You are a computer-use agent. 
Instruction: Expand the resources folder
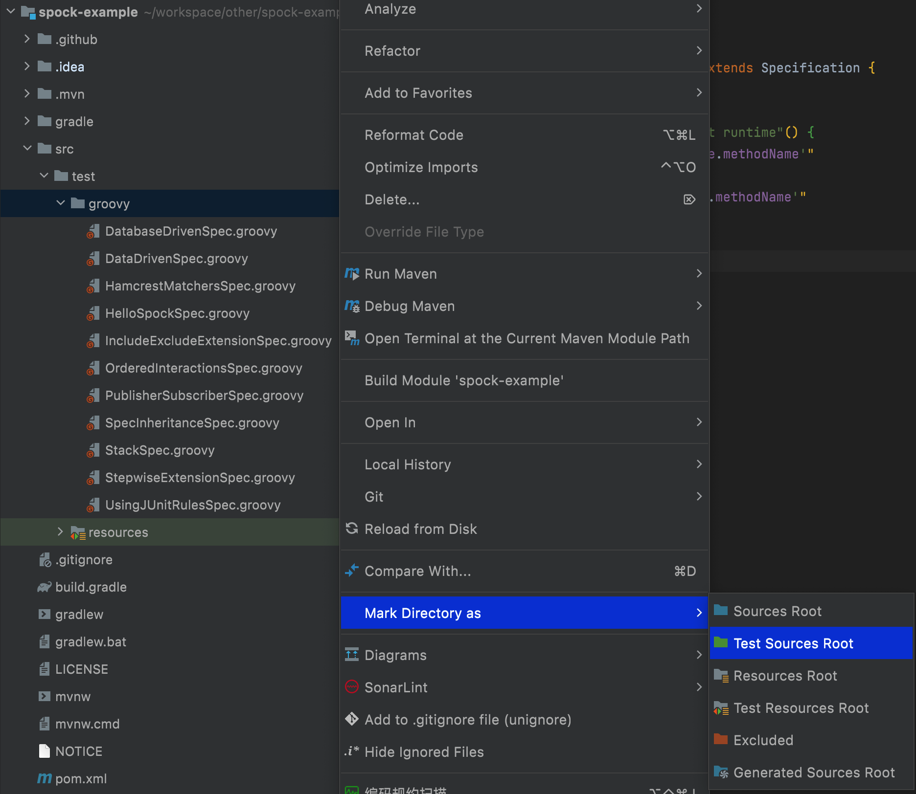tap(61, 531)
